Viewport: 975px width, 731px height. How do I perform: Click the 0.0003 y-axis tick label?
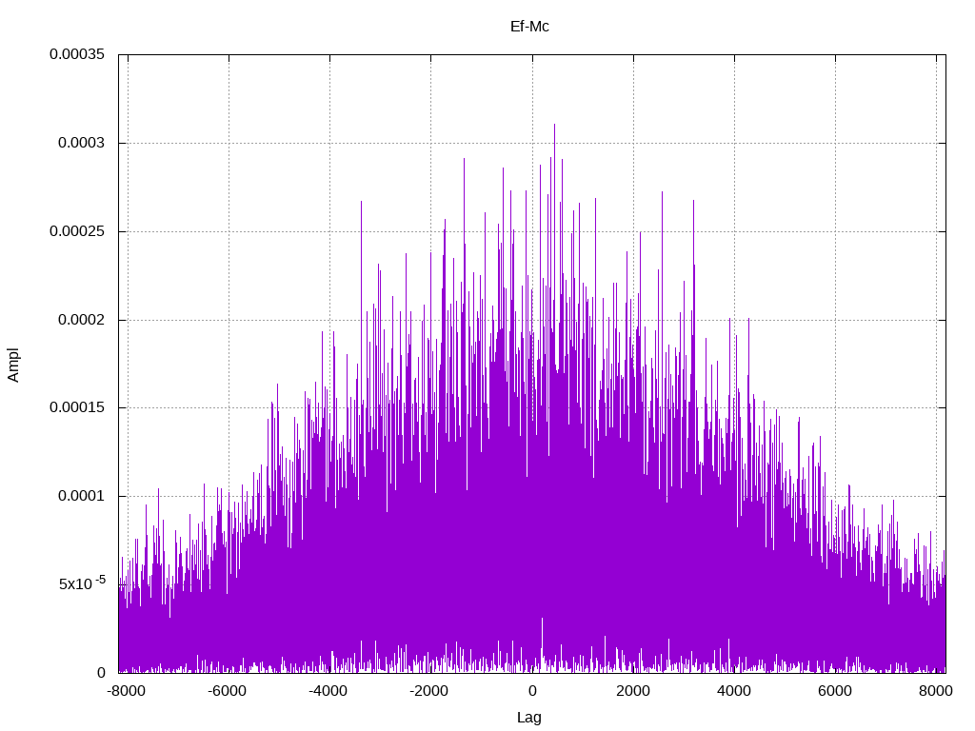tap(82, 143)
